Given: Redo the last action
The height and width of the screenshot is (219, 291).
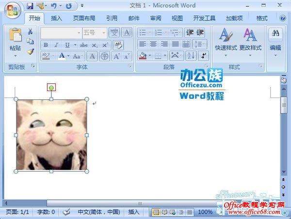Looking at the screenshot, I should [69, 6].
